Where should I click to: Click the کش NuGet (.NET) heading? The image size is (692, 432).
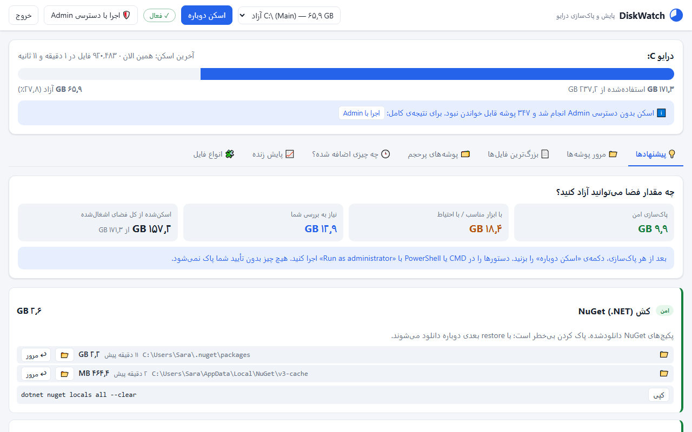click(614, 311)
